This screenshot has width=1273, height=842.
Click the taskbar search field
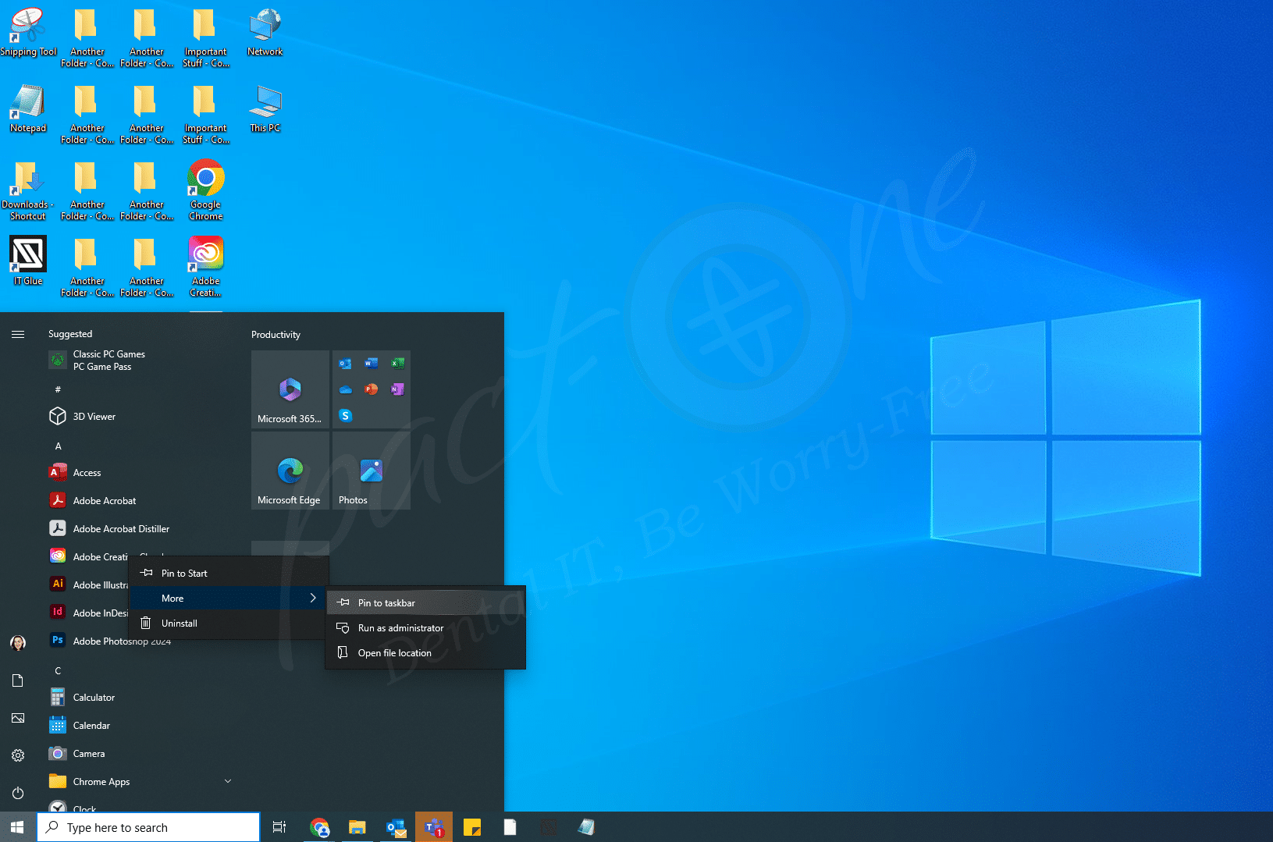[148, 826]
